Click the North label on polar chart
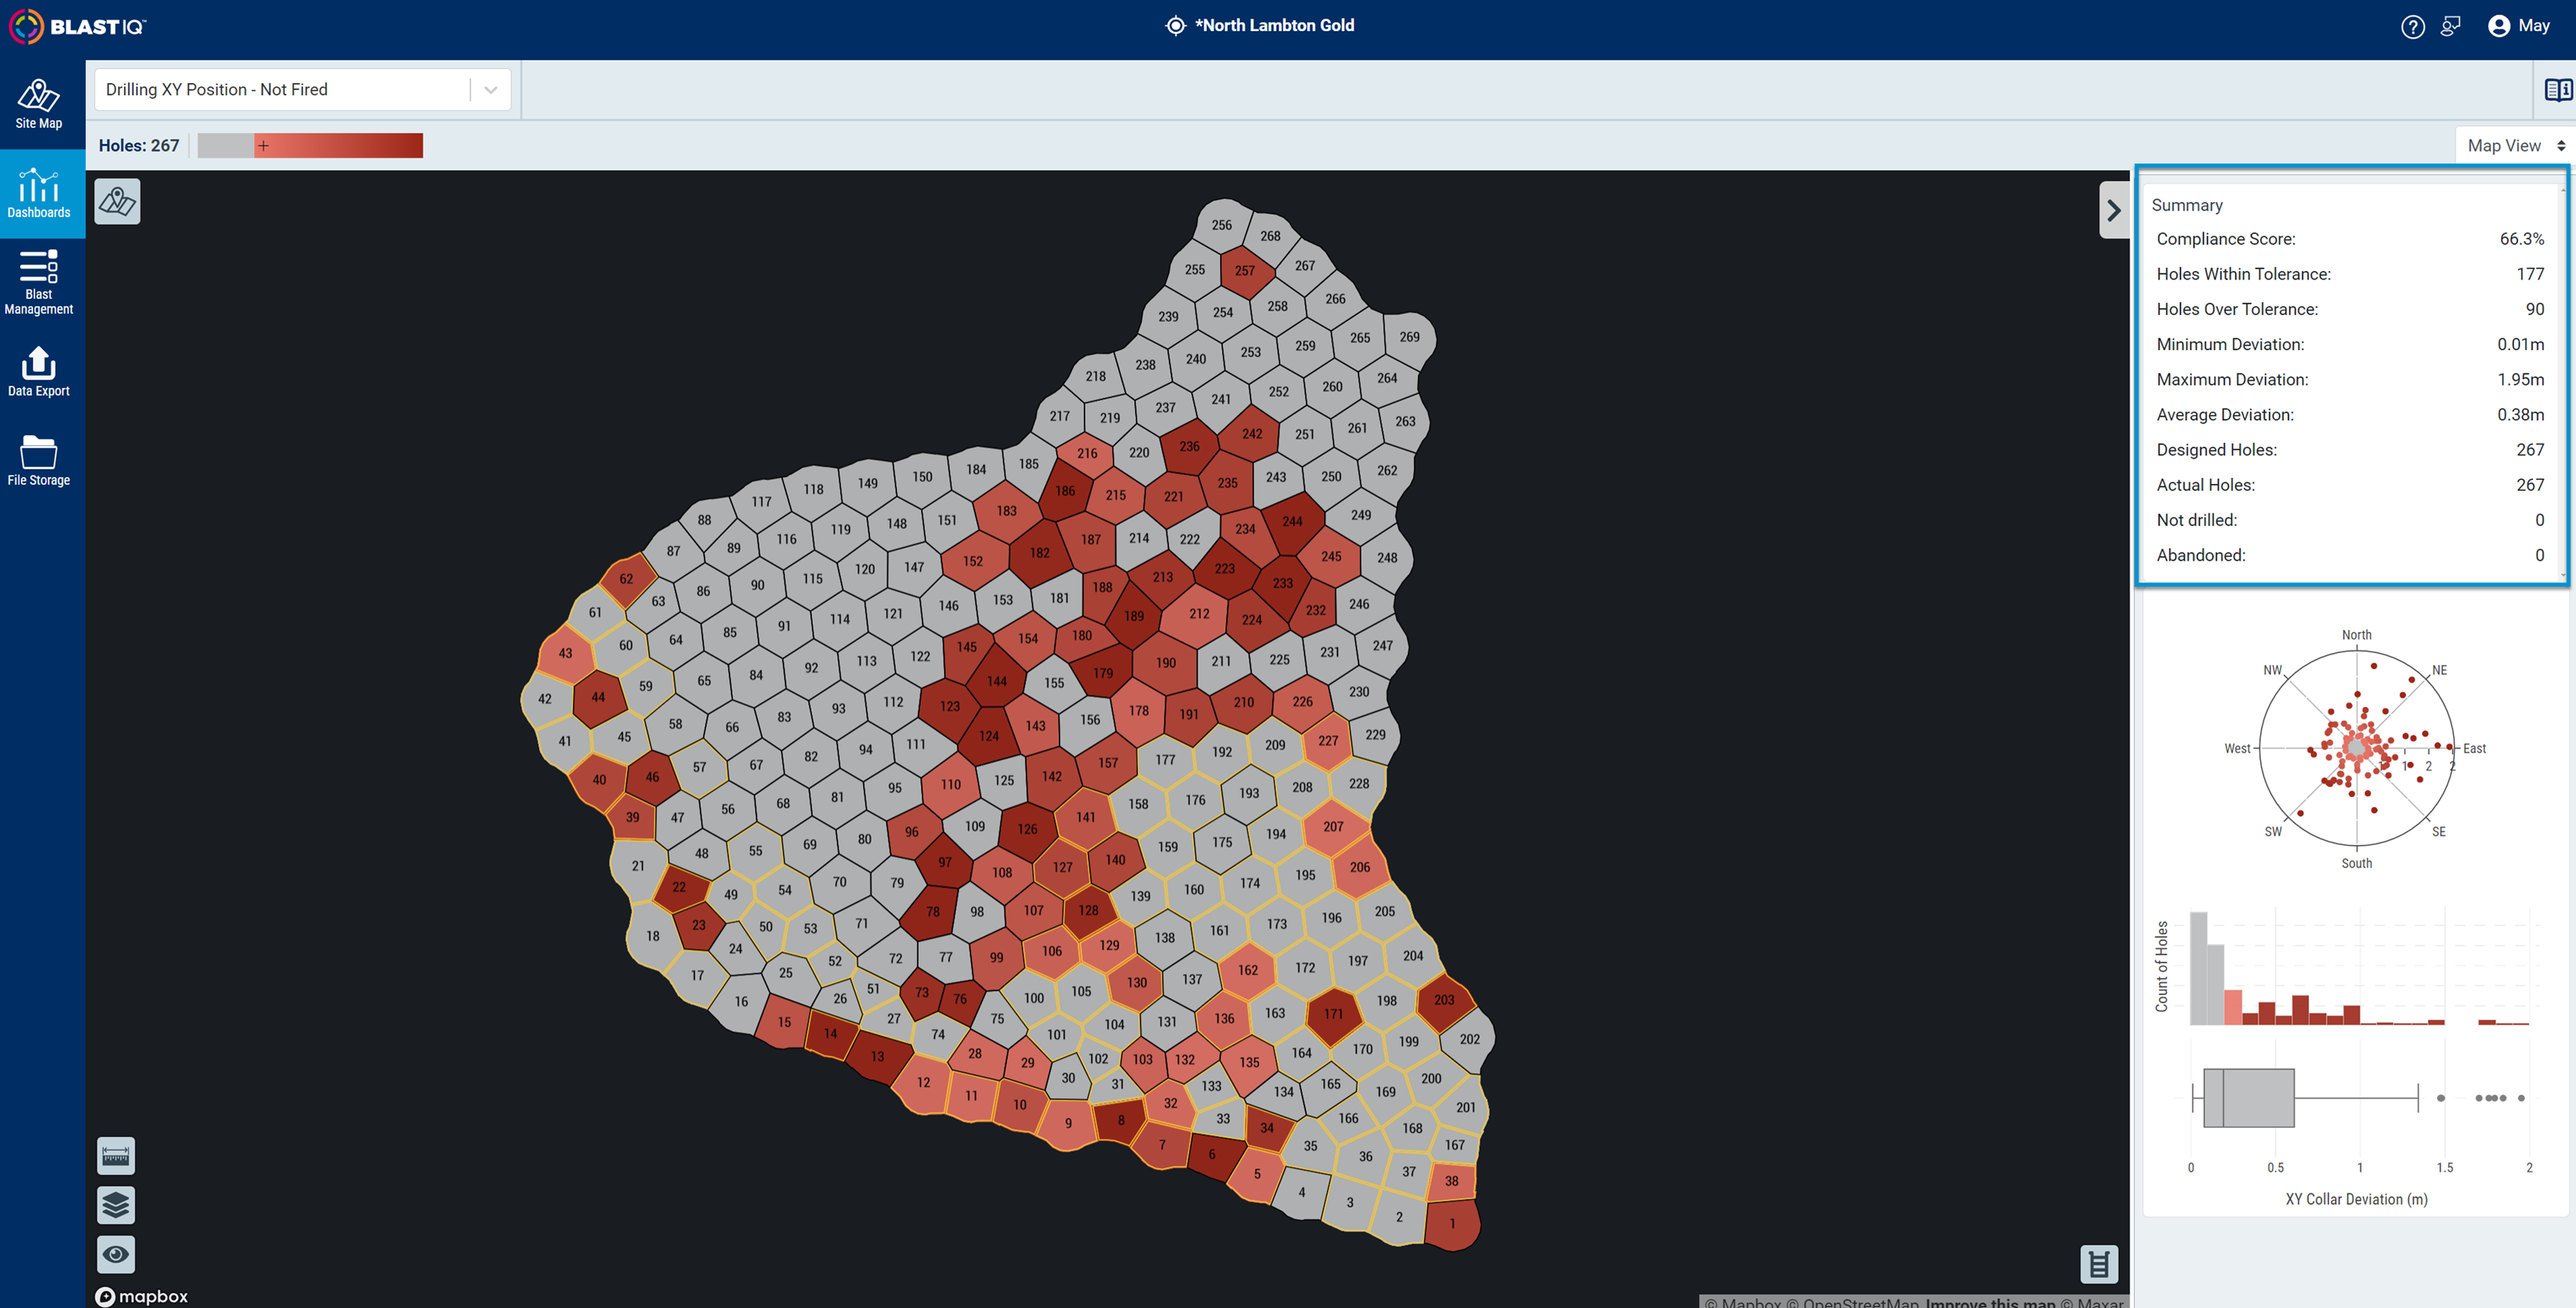The image size is (2576, 1308). [2356, 635]
